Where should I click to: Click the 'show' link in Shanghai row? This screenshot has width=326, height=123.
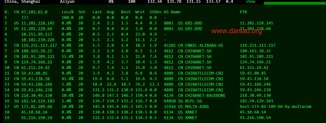coord(250,2)
